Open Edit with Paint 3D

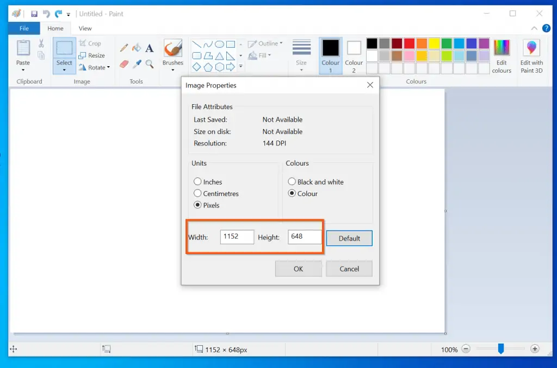(531, 56)
